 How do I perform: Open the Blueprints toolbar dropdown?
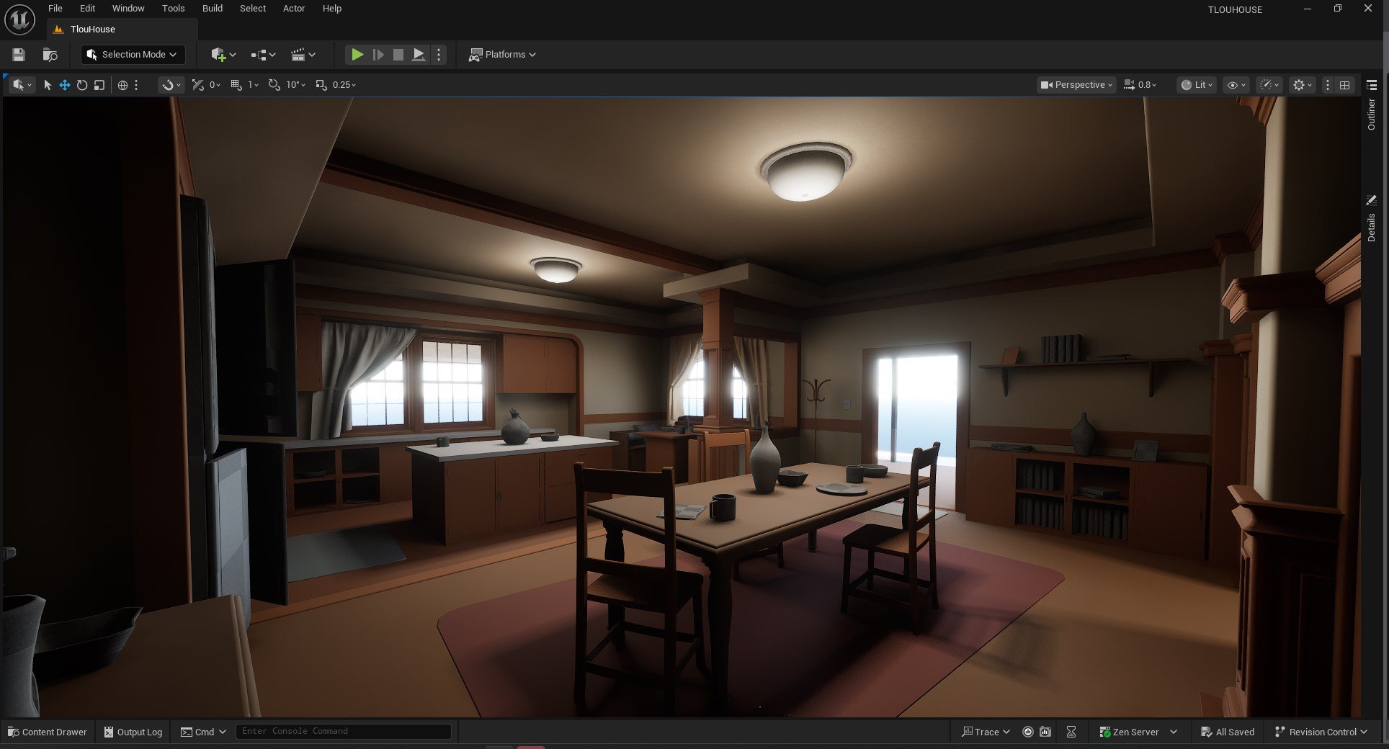pos(263,55)
